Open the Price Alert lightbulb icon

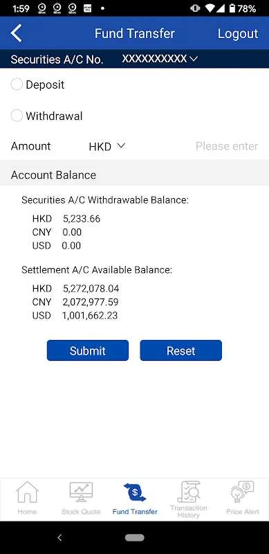[x=243, y=492]
